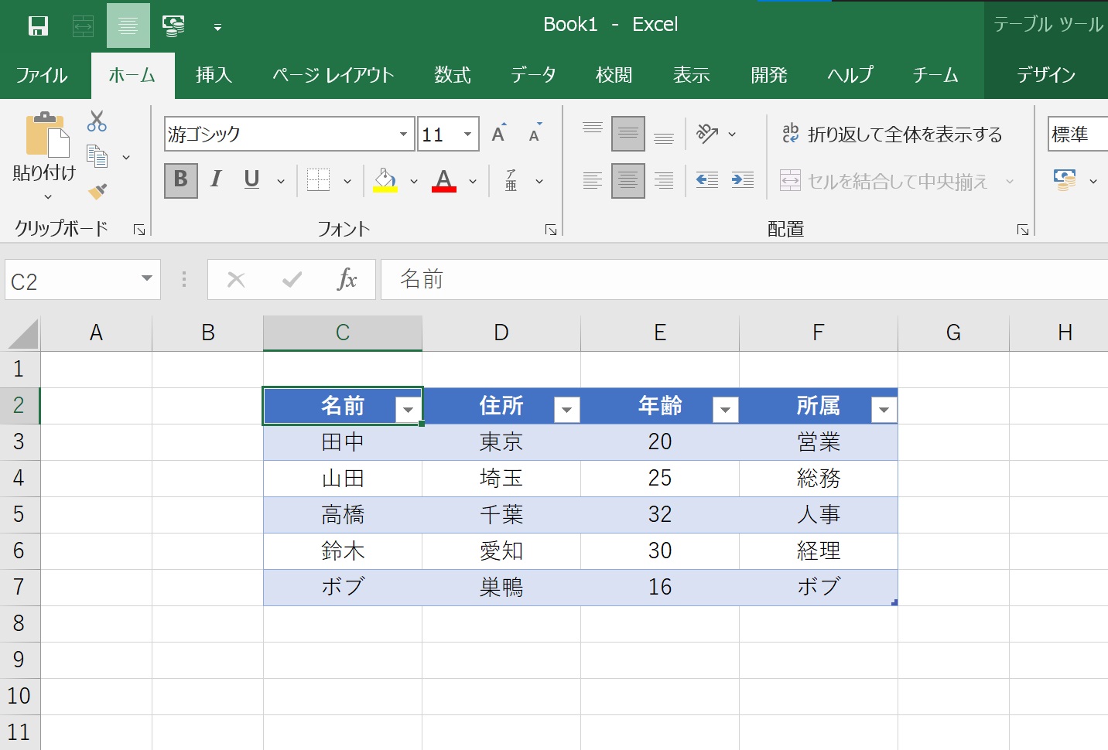Increase font size with the large A icon

499,133
